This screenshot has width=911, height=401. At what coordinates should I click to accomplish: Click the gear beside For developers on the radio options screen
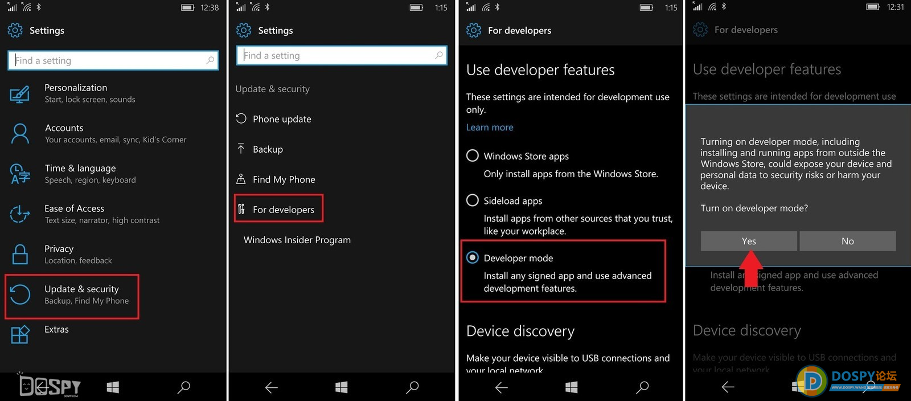pyautogui.click(x=474, y=30)
